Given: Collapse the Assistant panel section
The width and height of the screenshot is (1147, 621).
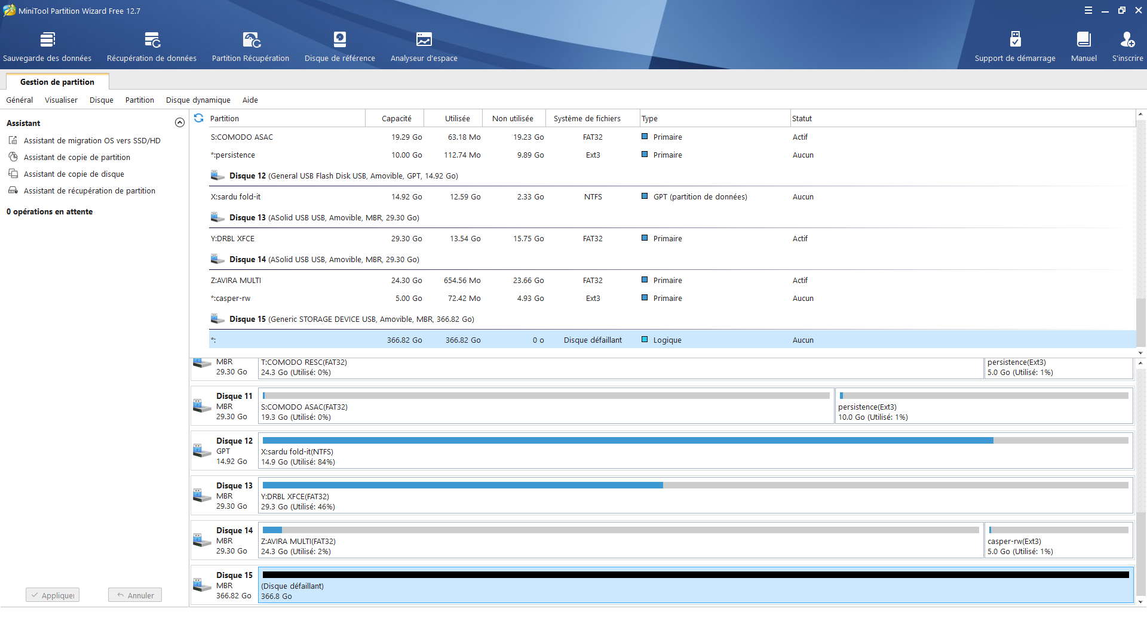Looking at the screenshot, I should [x=180, y=122].
